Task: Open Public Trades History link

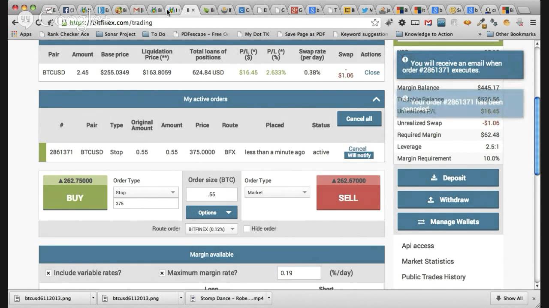Action: coord(434,277)
